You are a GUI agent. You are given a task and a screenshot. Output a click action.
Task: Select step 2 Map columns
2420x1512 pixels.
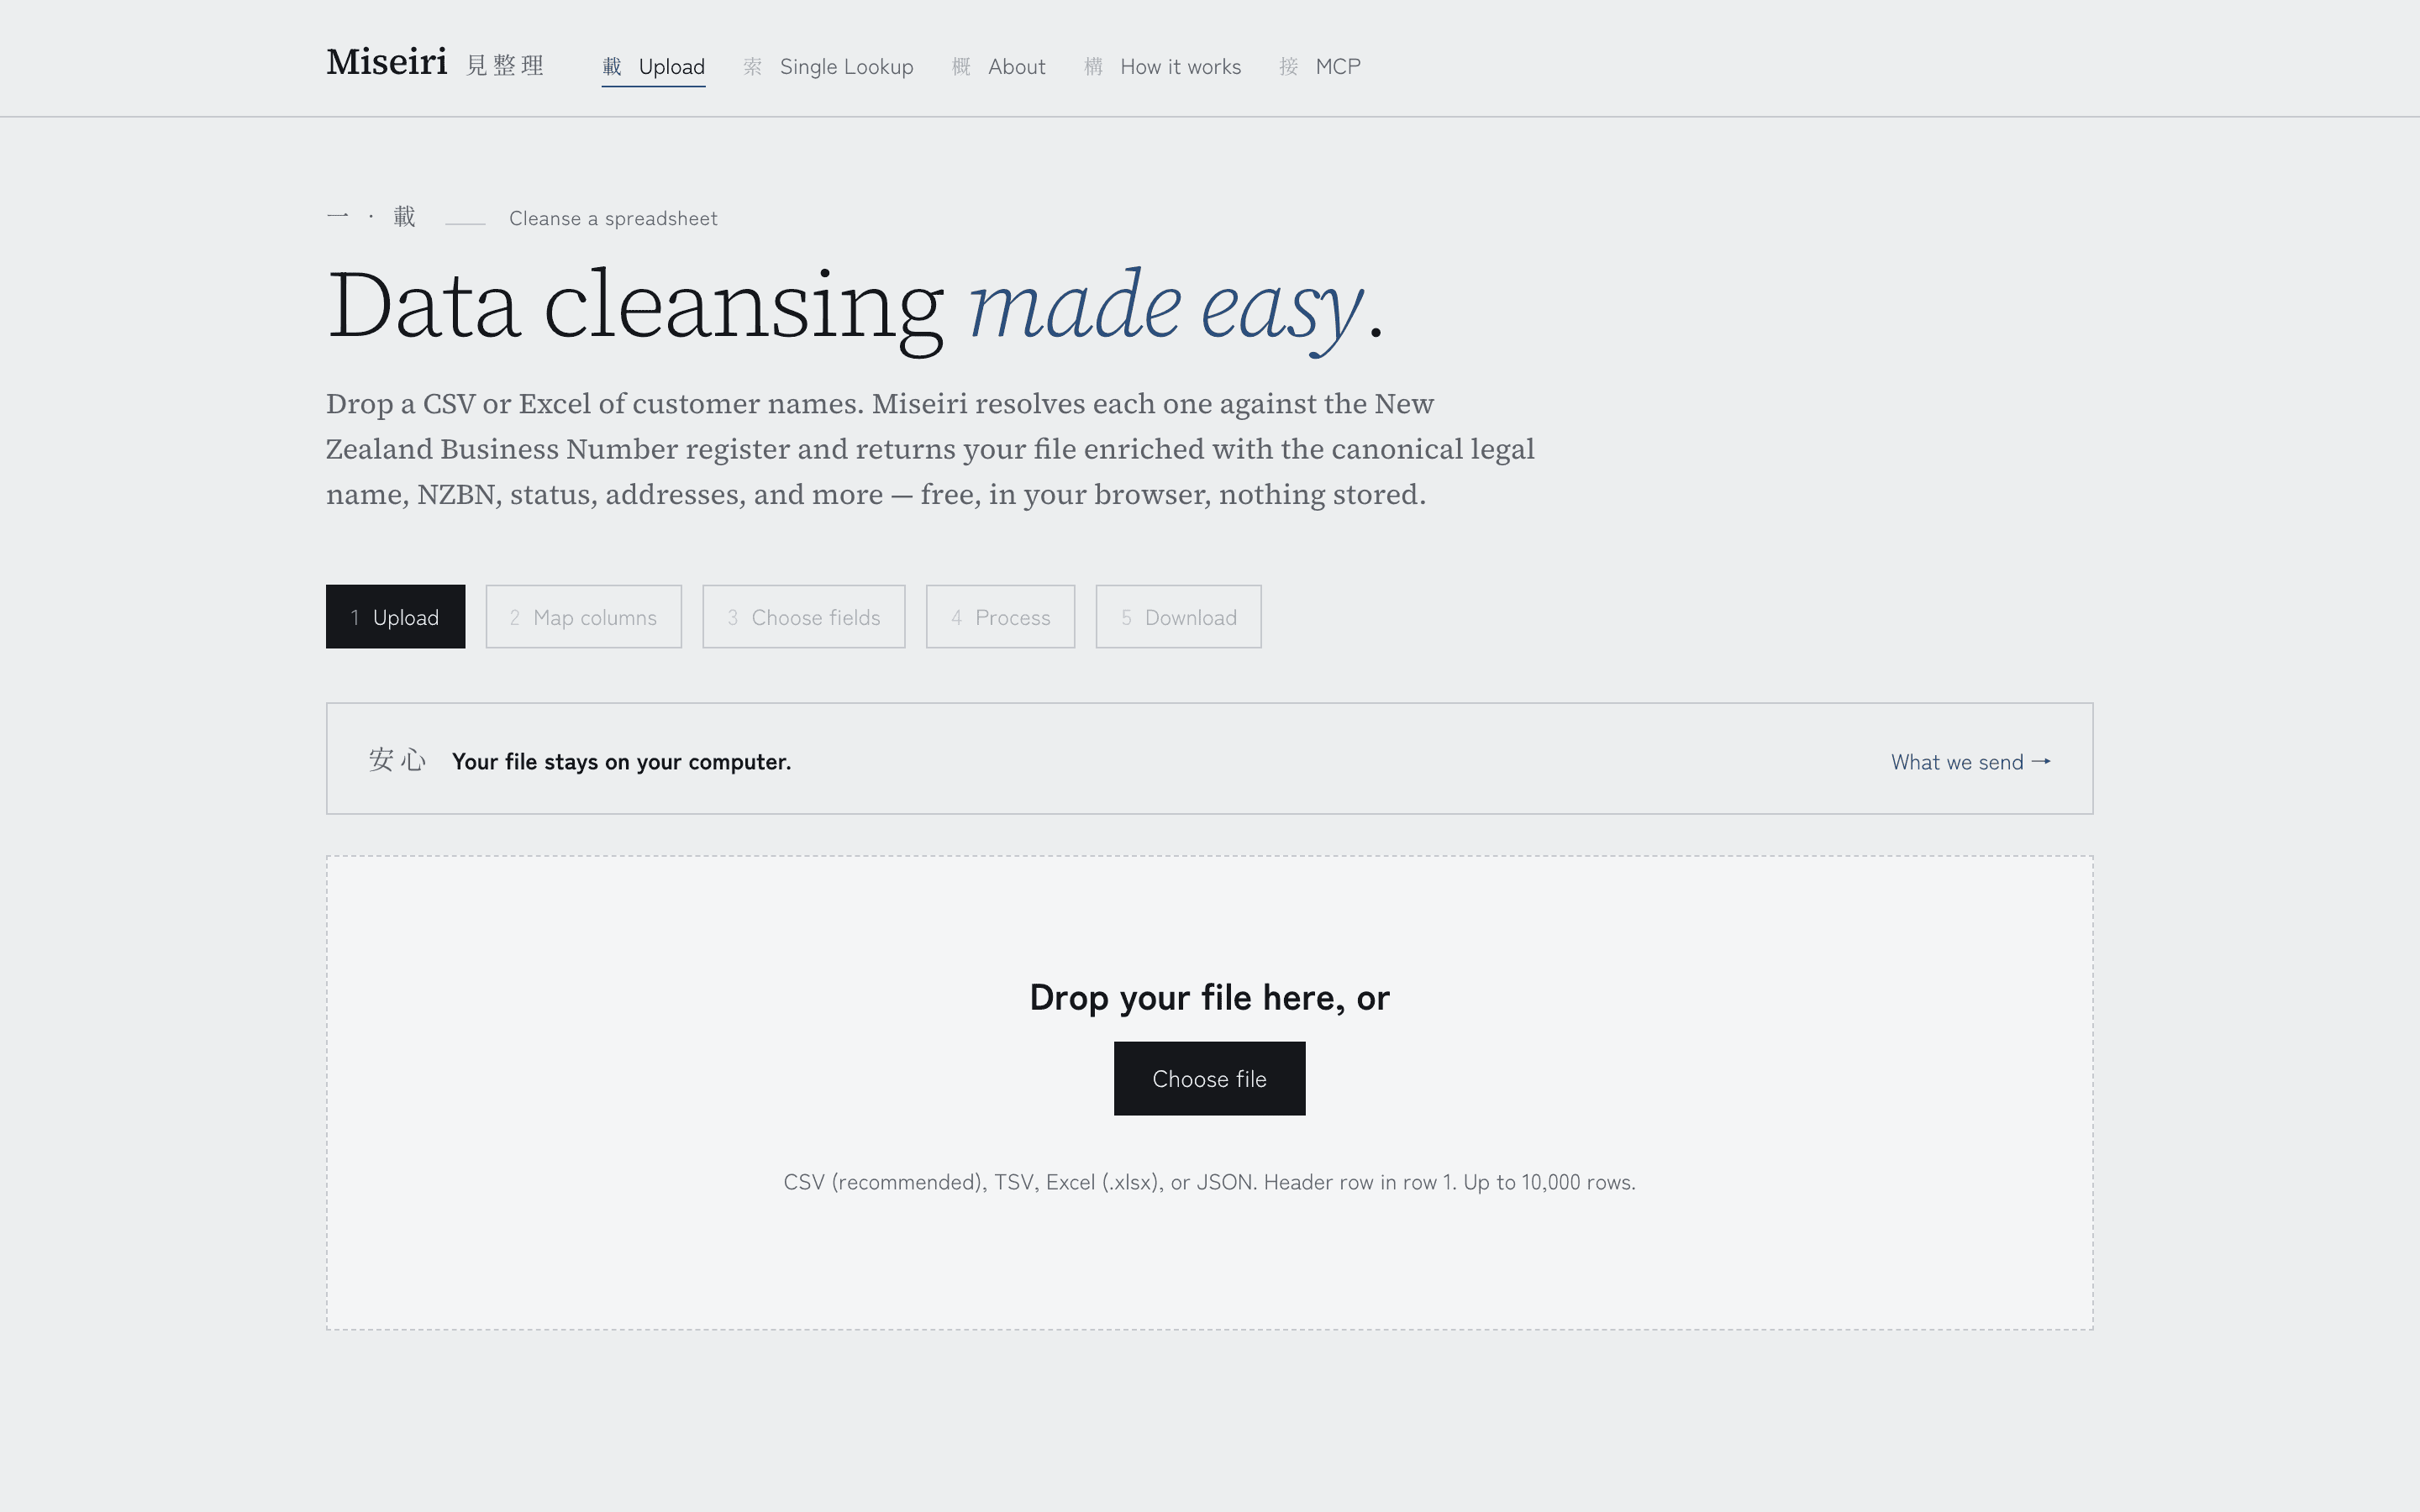point(584,617)
